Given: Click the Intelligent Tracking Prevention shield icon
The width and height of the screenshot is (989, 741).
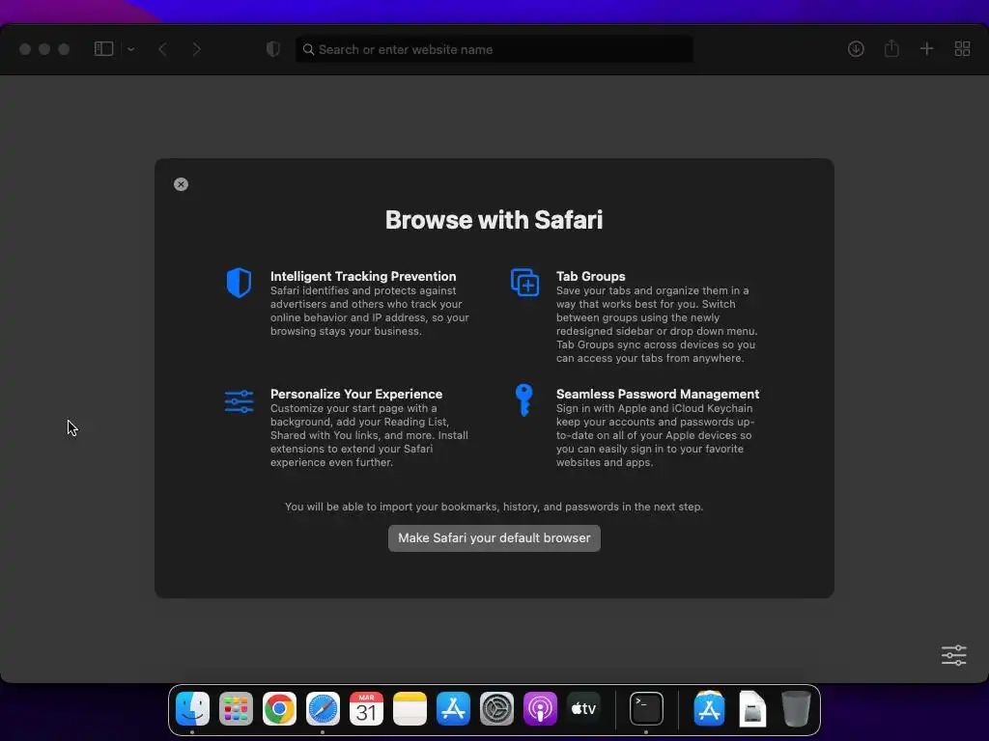Looking at the screenshot, I should pyautogui.click(x=240, y=283).
